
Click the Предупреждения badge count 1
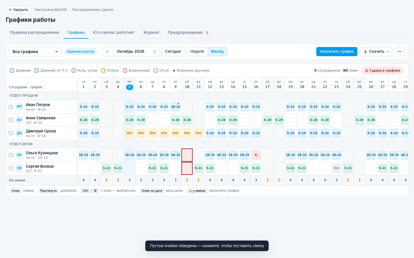[x=207, y=33]
